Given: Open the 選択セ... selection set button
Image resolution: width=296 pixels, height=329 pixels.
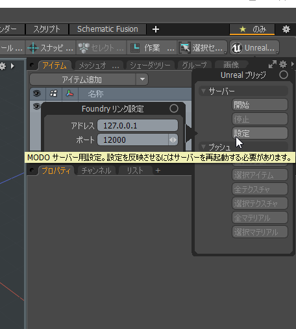Looking at the screenshot, I should point(203,48).
